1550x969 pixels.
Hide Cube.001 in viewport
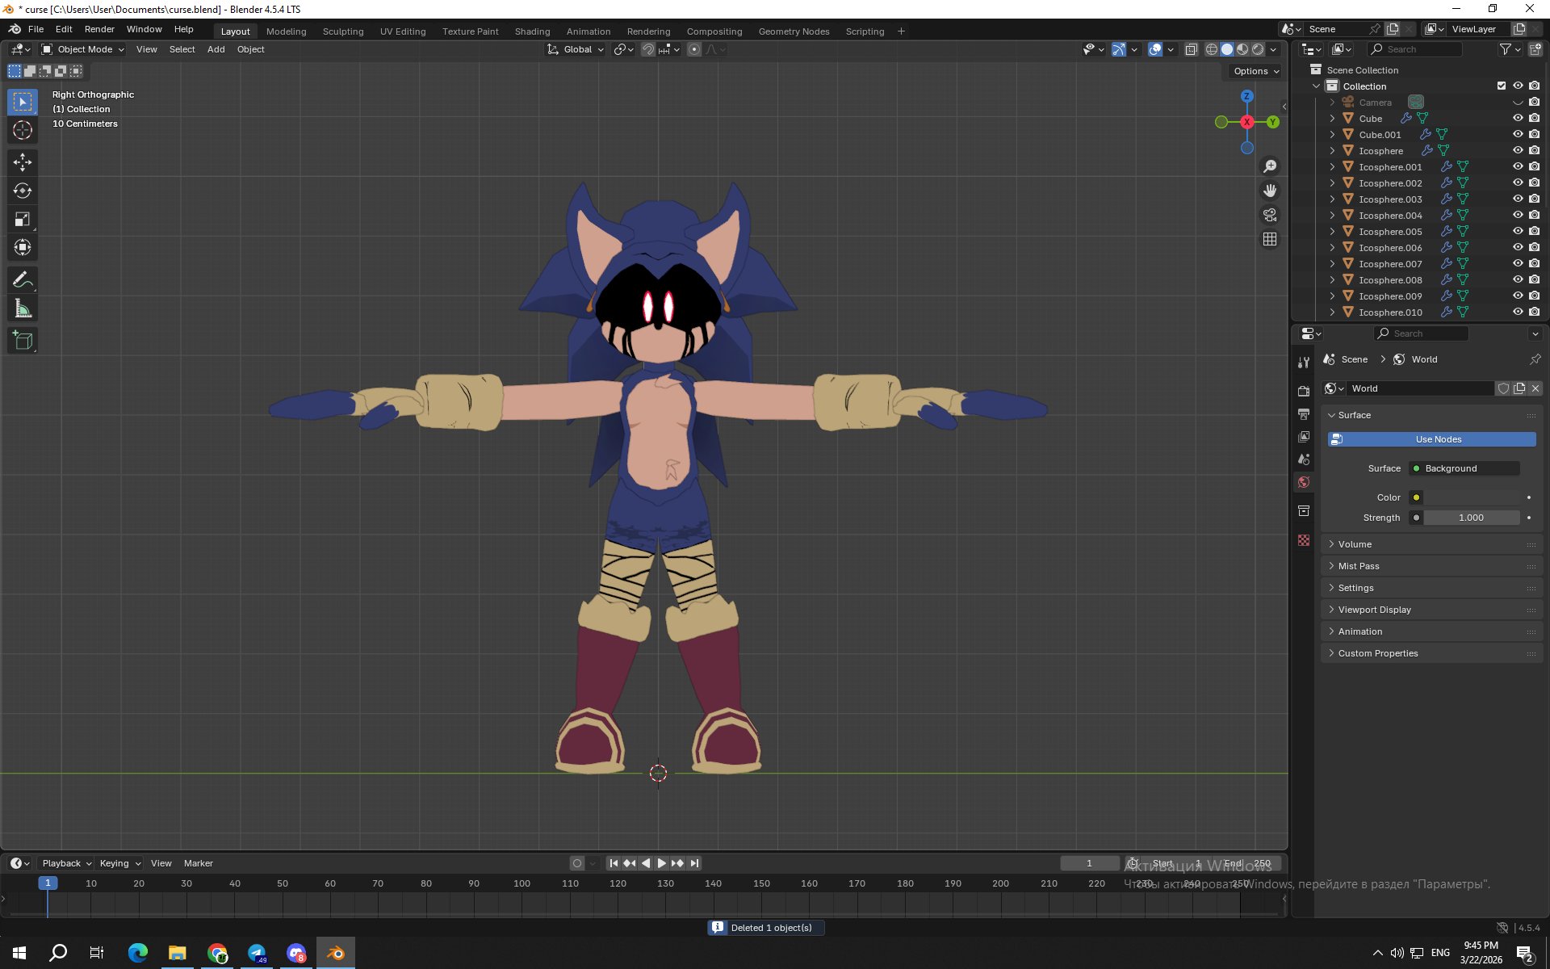[1518, 134]
